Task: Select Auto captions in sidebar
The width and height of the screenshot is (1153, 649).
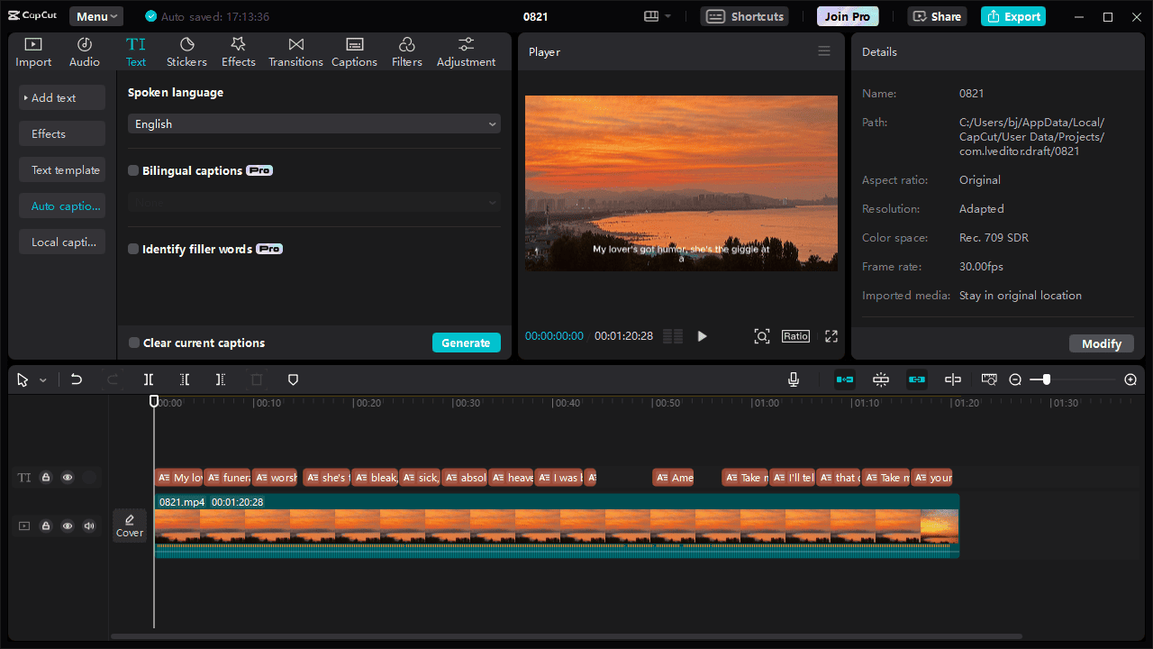Action: [x=62, y=206]
